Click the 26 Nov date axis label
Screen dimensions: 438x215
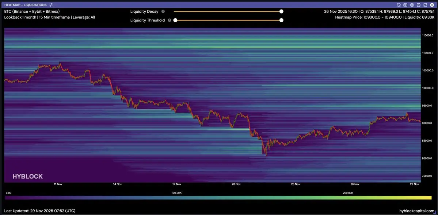click(x=355, y=184)
